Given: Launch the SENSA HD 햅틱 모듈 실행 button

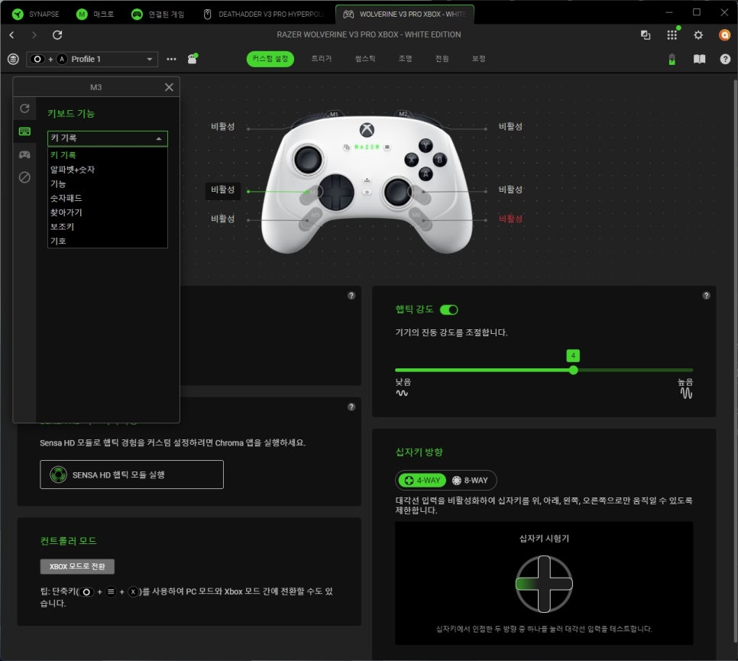Looking at the screenshot, I should 131,475.
